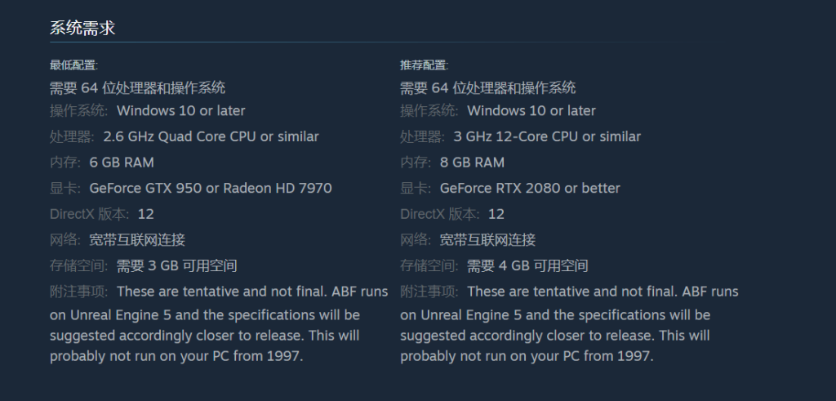The width and height of the screenshot is (836, 401).
Task: Click minimum 宽带互联网连接 network entry
Action: click(137, 240)
